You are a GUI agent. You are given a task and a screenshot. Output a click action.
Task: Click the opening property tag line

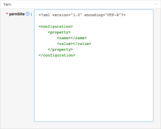(x=59, y=32)
